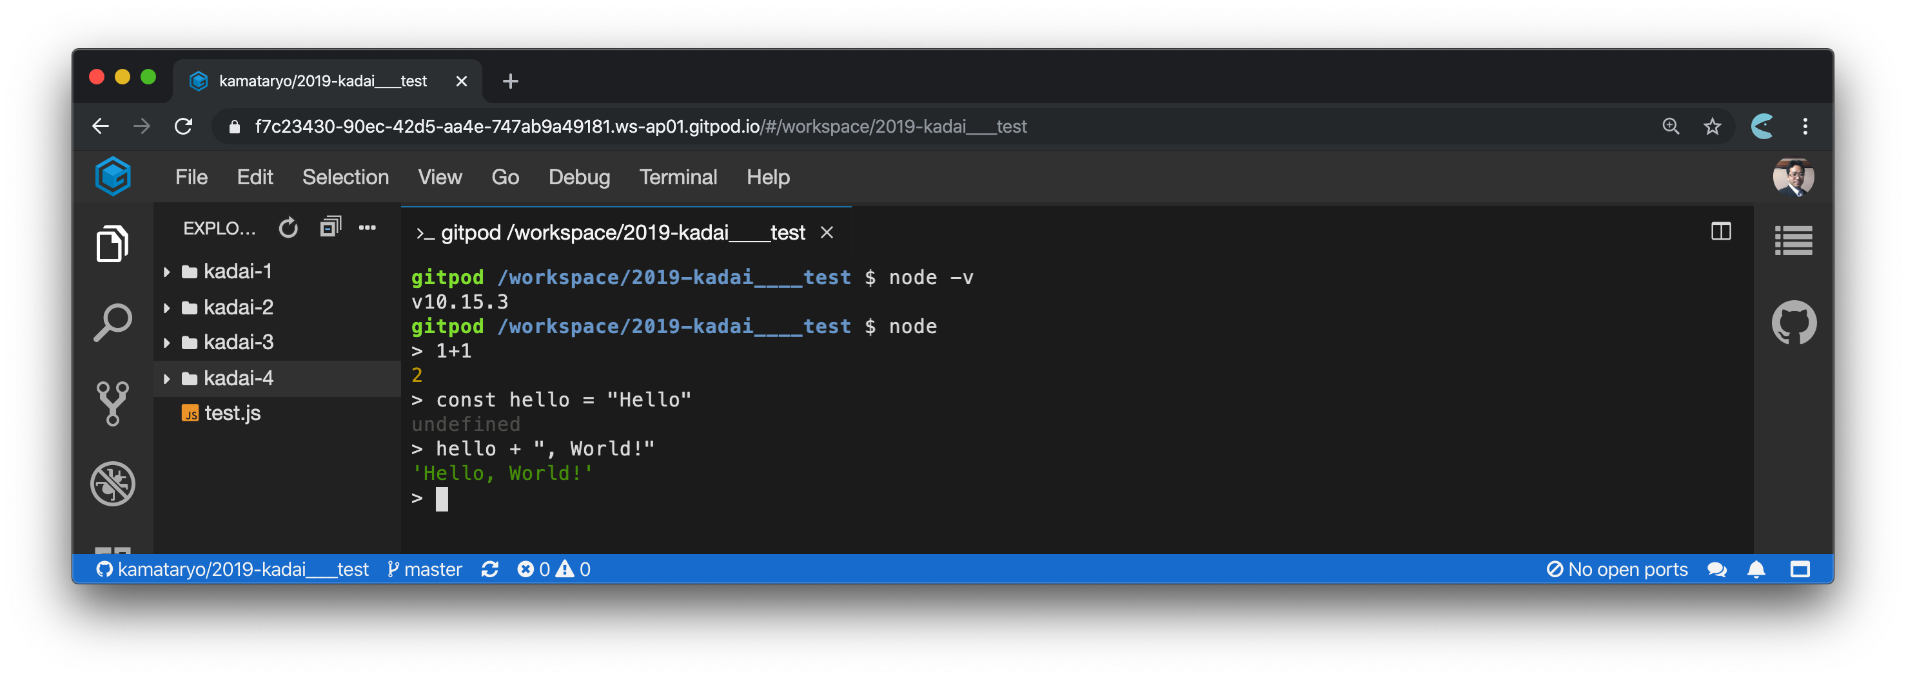Go back in browser history
Screen dimensions: 1906x679
101,126
